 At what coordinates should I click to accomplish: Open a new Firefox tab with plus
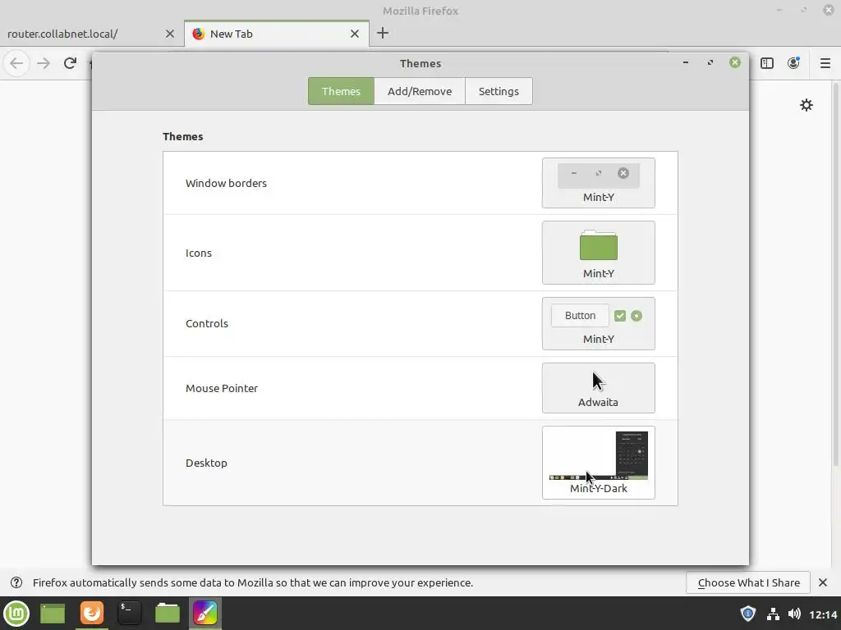(x=383, y=33)
